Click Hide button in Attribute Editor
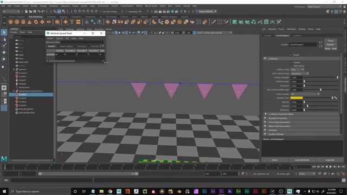 334,49
